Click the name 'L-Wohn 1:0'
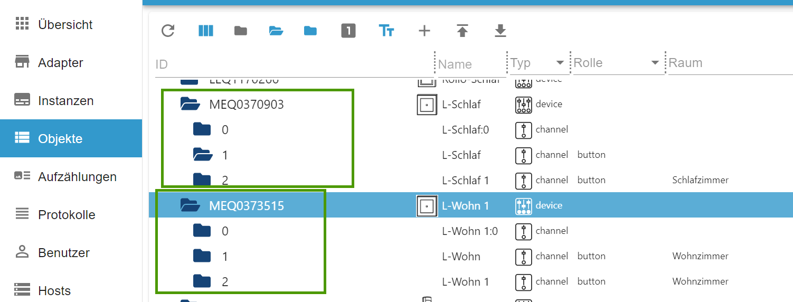The width and height of the screenshot is (793, 302). pyautogui.click(x=470, y=231)
